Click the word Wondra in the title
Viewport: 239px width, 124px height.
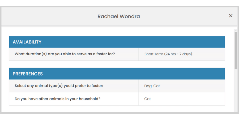[x=130, y=16]
